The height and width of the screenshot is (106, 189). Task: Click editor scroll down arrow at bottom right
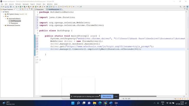tap(186, 94)
